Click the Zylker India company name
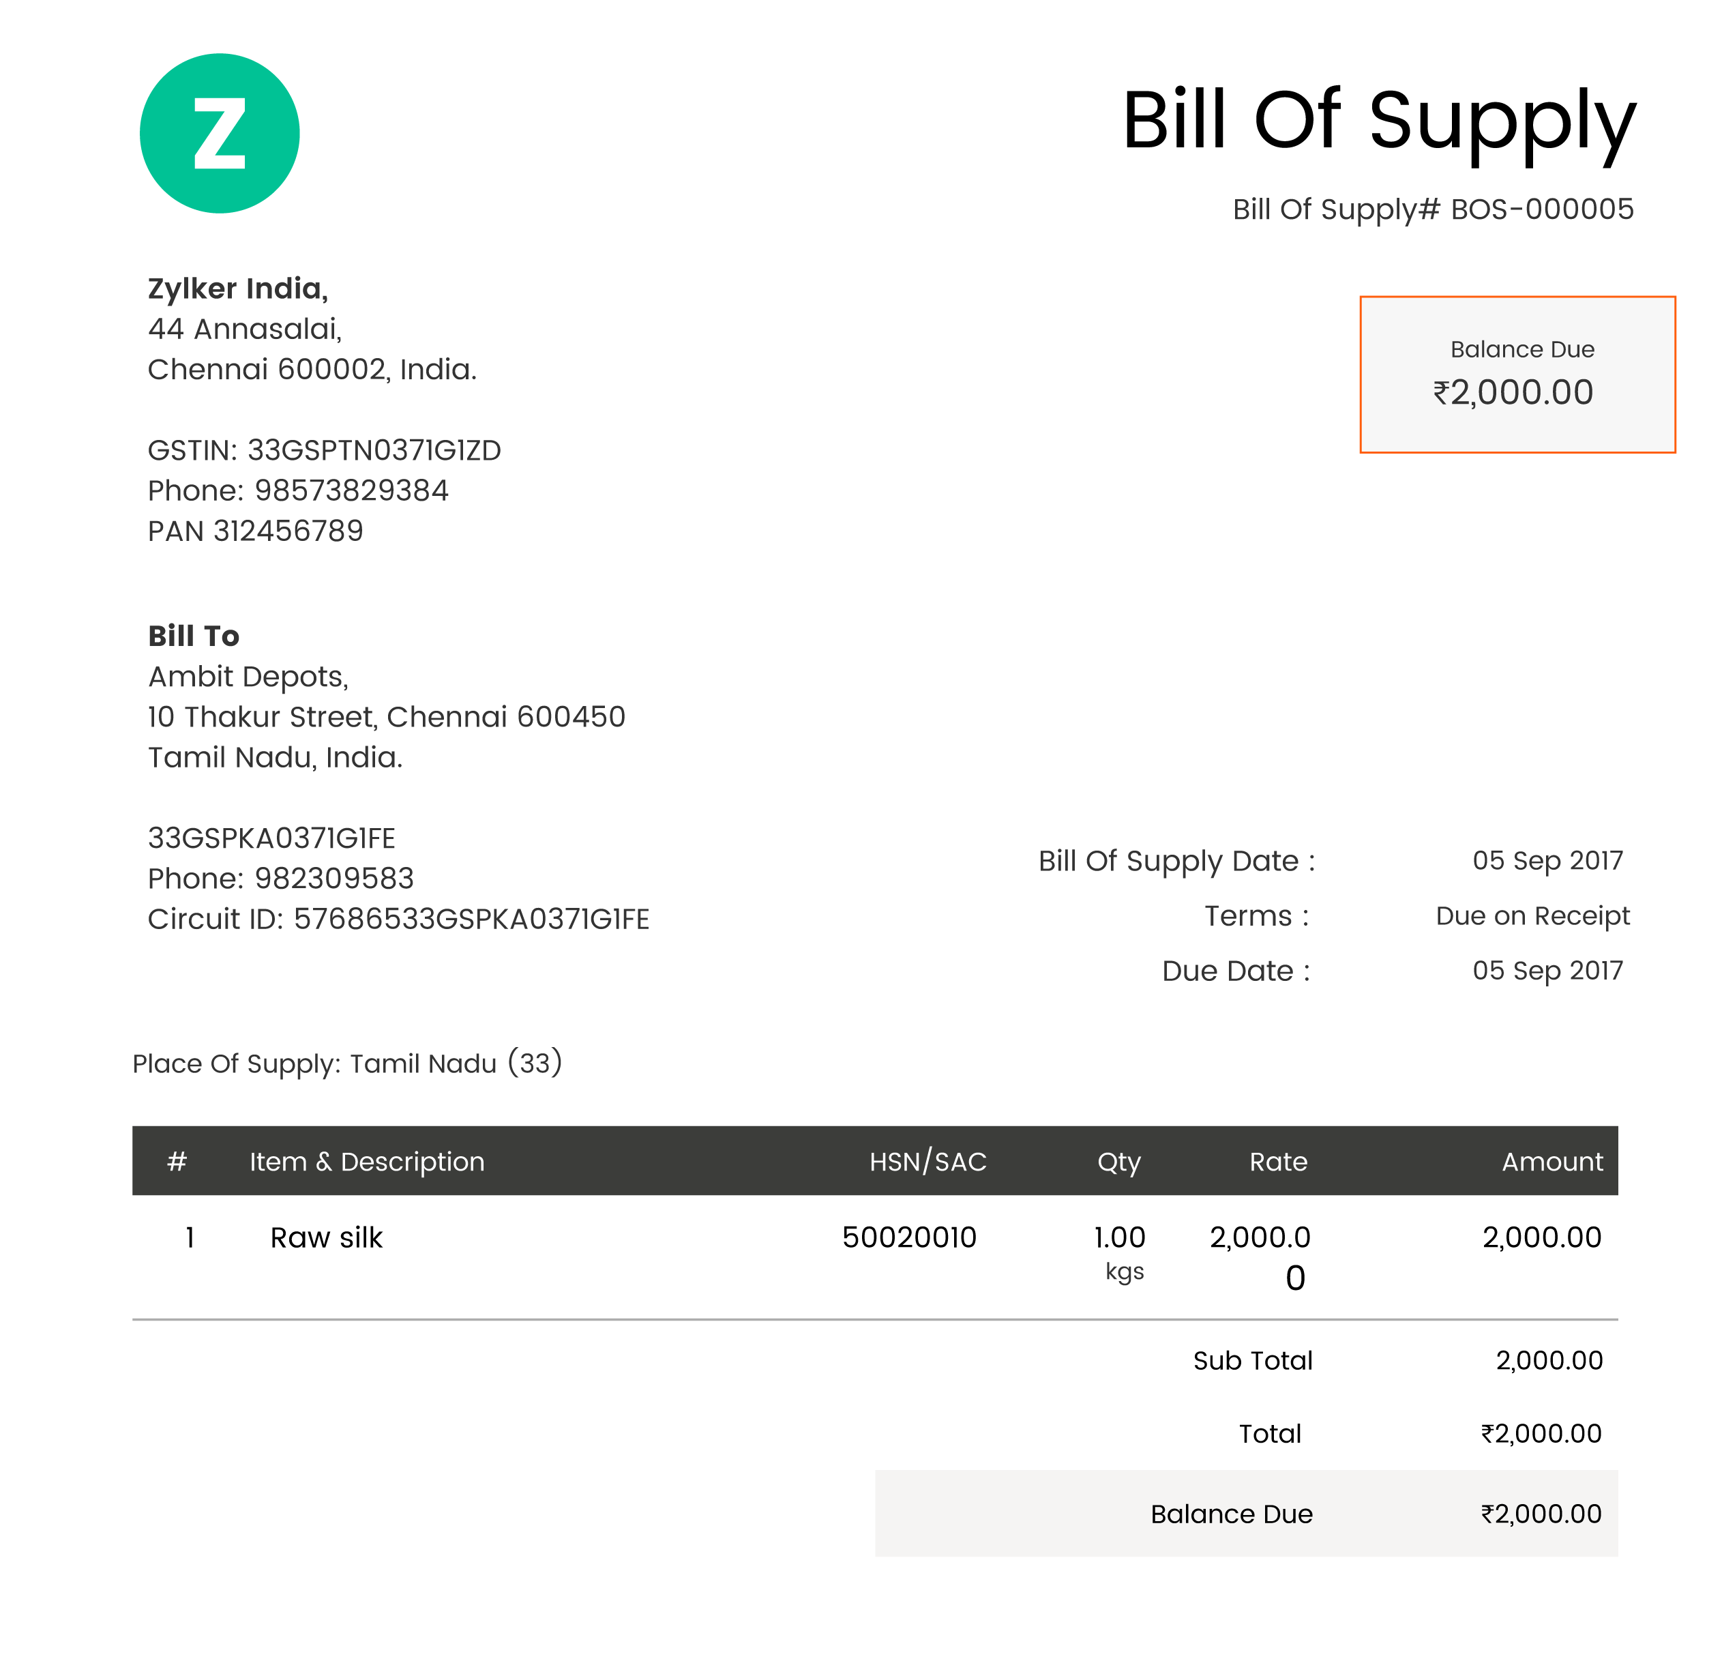Image resolution: width=1722 pixels, height=1661 pixels. pyautogui.click(x=237, y=289)
